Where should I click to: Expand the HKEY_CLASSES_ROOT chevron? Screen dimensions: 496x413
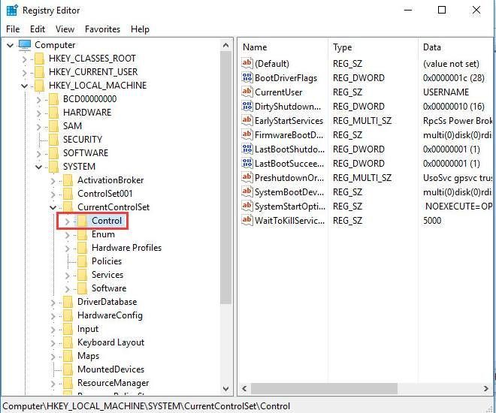pos(24,59)
